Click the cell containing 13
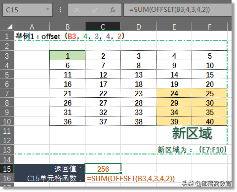 tap(139, 75)
